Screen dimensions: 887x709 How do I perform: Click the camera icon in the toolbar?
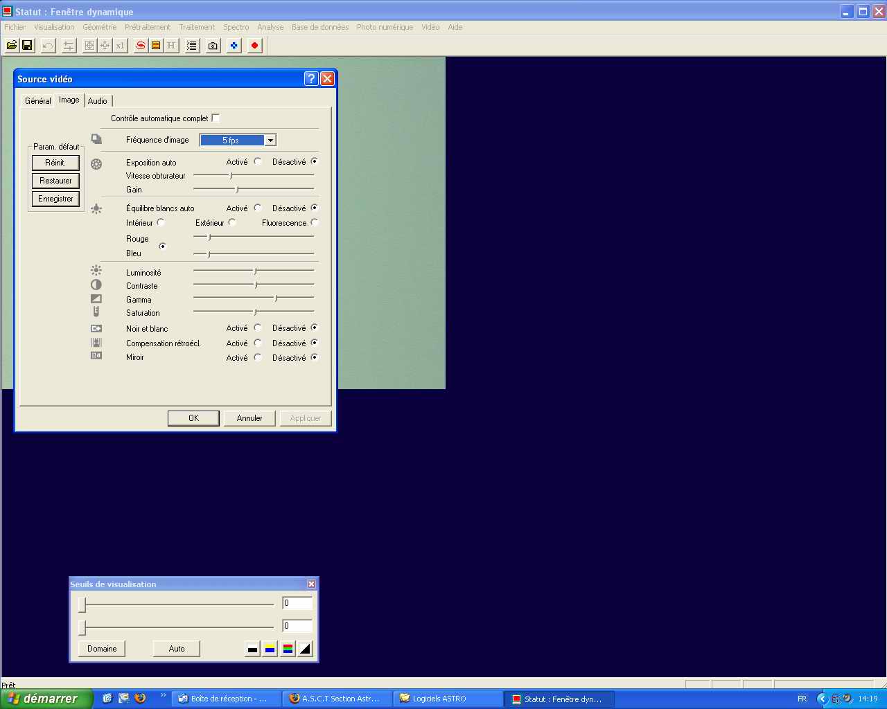(x=213, y=46)
